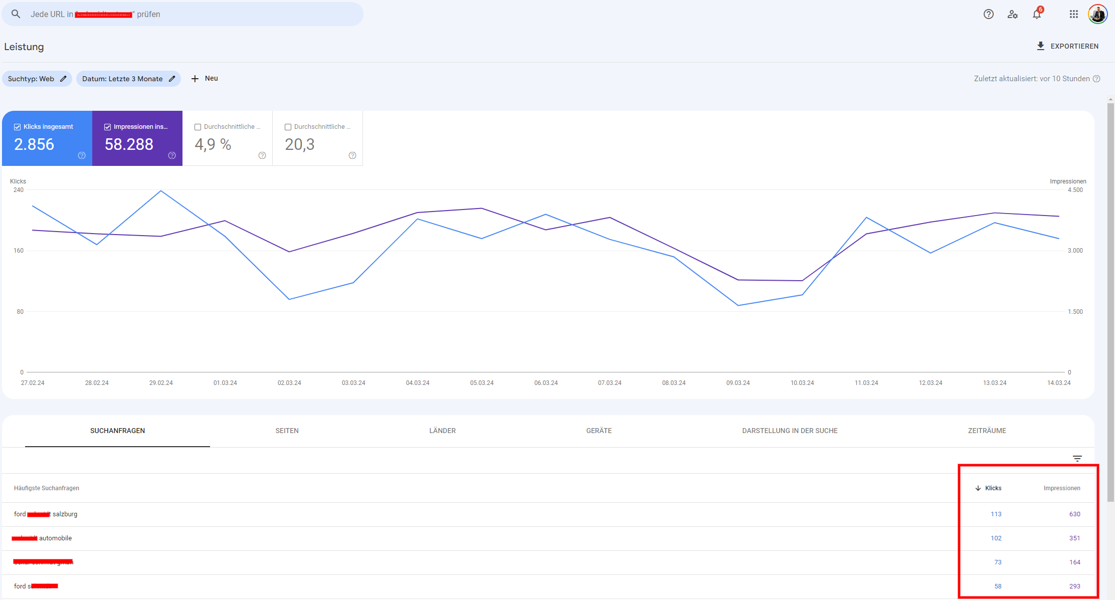Click the search magnifier icon

16,14
